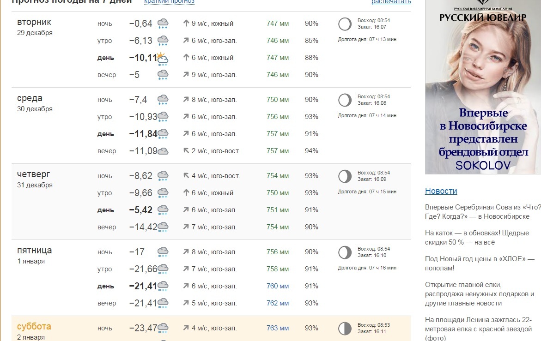Click the распечатать print link

pos(391,2)
